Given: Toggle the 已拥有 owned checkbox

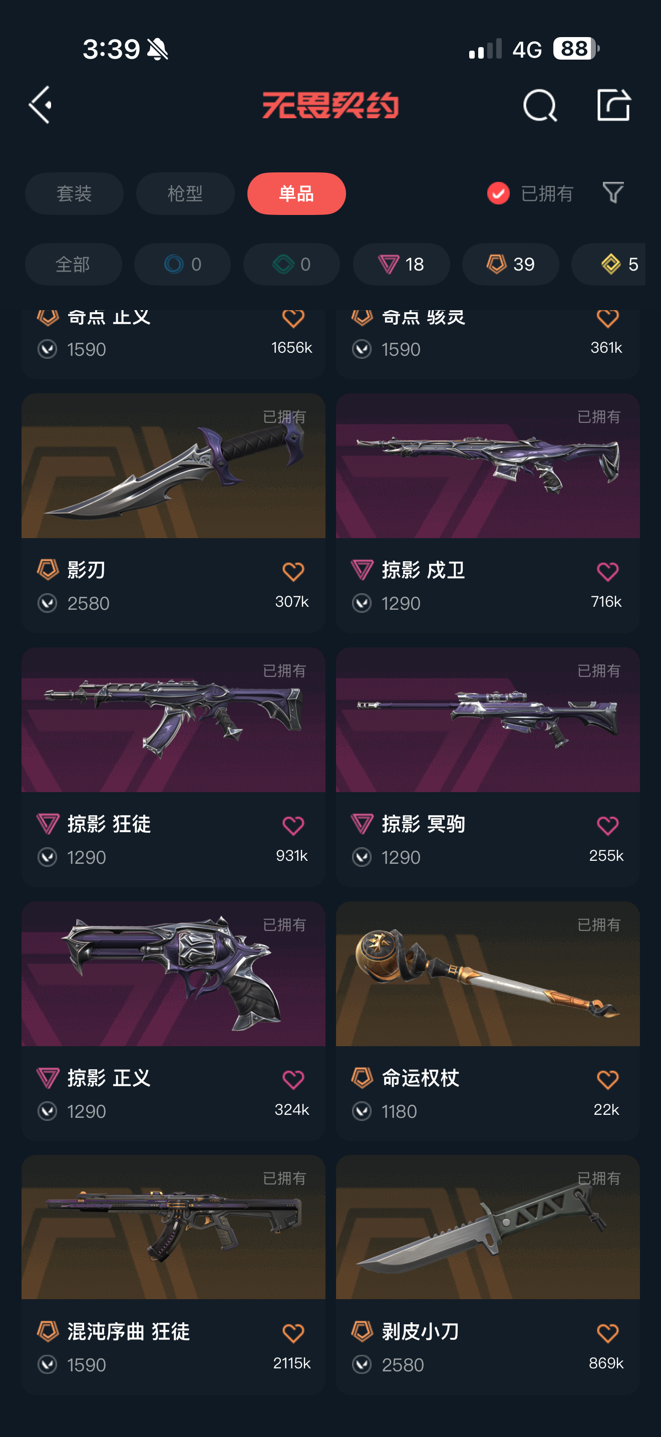Looking at the screenshot, I should tap(498, 193).
